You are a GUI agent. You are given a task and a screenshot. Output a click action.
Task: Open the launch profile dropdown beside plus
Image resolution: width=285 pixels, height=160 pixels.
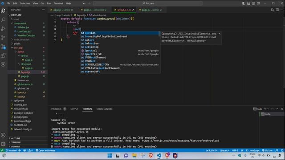[268, 109]
